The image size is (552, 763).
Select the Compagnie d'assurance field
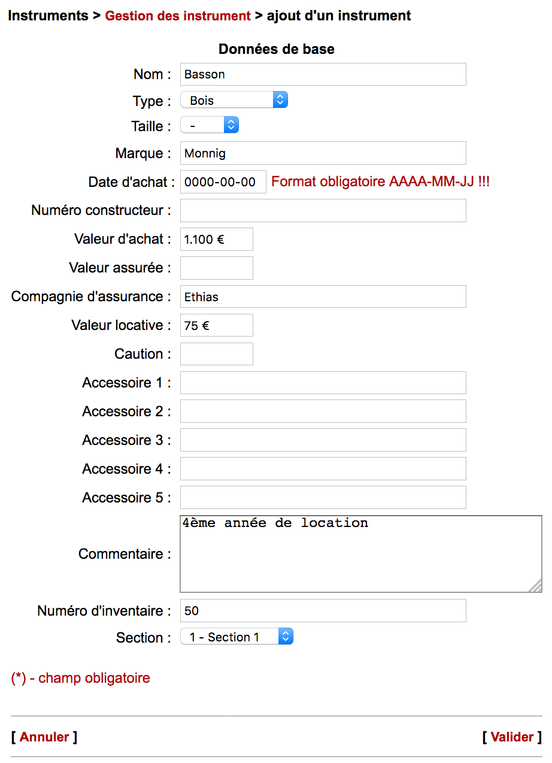[323, 297]
